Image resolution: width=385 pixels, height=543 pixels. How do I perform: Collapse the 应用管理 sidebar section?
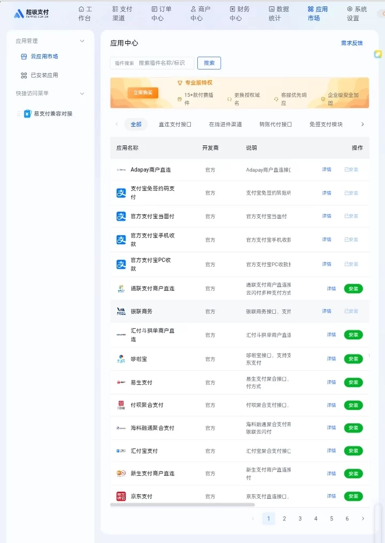pos(82,41)
